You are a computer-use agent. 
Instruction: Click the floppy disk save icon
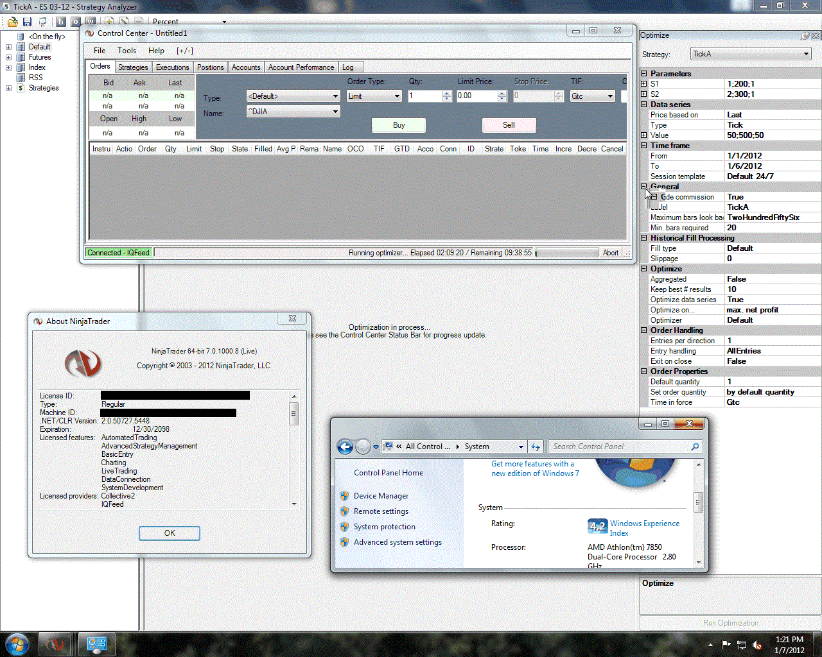click(27, 22)
